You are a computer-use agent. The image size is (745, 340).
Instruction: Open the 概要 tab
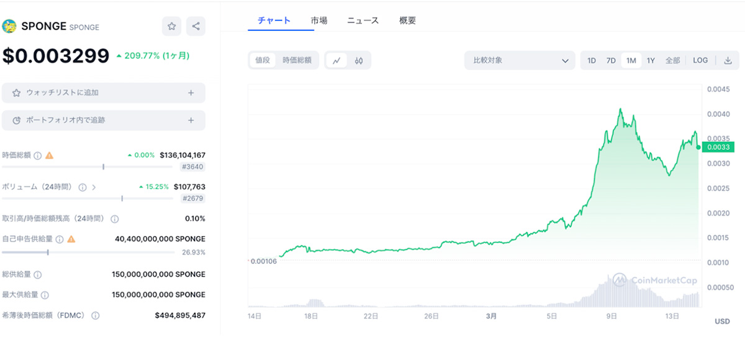408,20
